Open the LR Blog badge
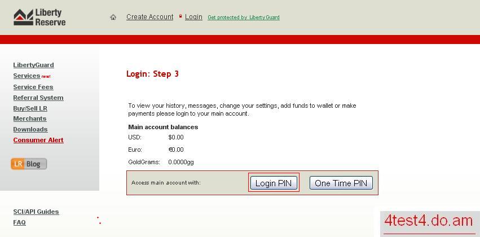This screenshot has width=480, height=237. 29,164
